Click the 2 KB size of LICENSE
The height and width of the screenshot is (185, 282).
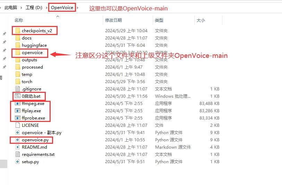(x=215, y=125)
